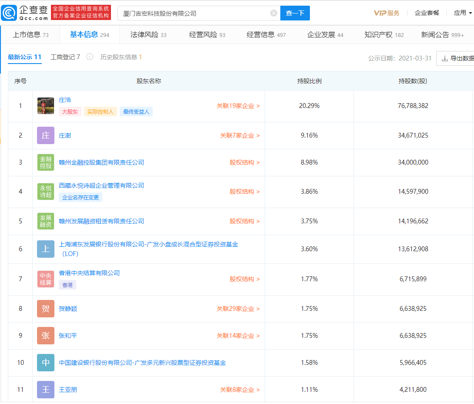Click the 持股比例 column header
The height and width of the screenshot is (404, 474).
pyautogui.click(x=309, y=81)
